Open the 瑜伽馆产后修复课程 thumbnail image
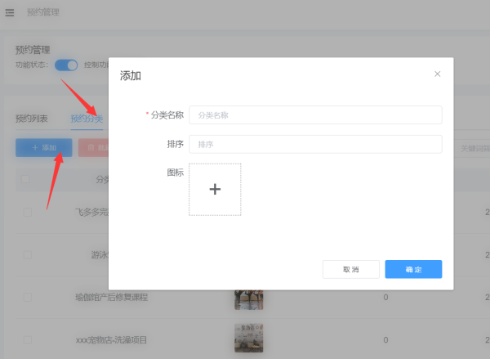This screenshot has height=359, width=490. 249,299
